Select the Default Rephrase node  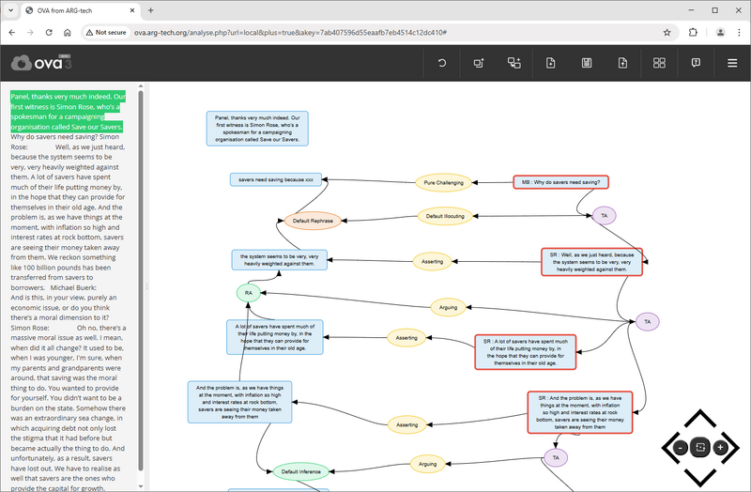point(313,221)
